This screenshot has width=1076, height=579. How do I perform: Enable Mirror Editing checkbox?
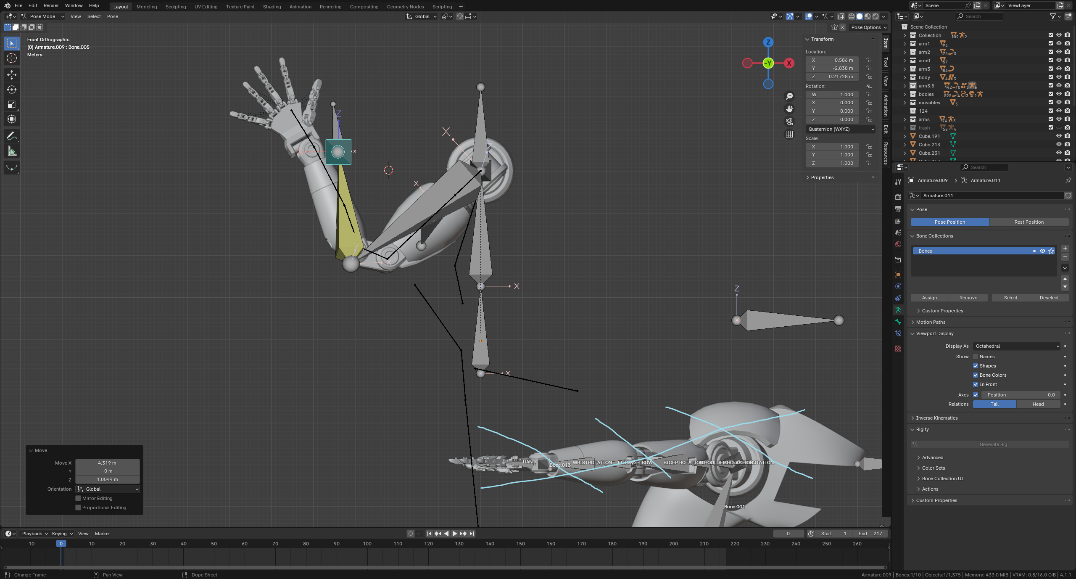pos(78,498)
